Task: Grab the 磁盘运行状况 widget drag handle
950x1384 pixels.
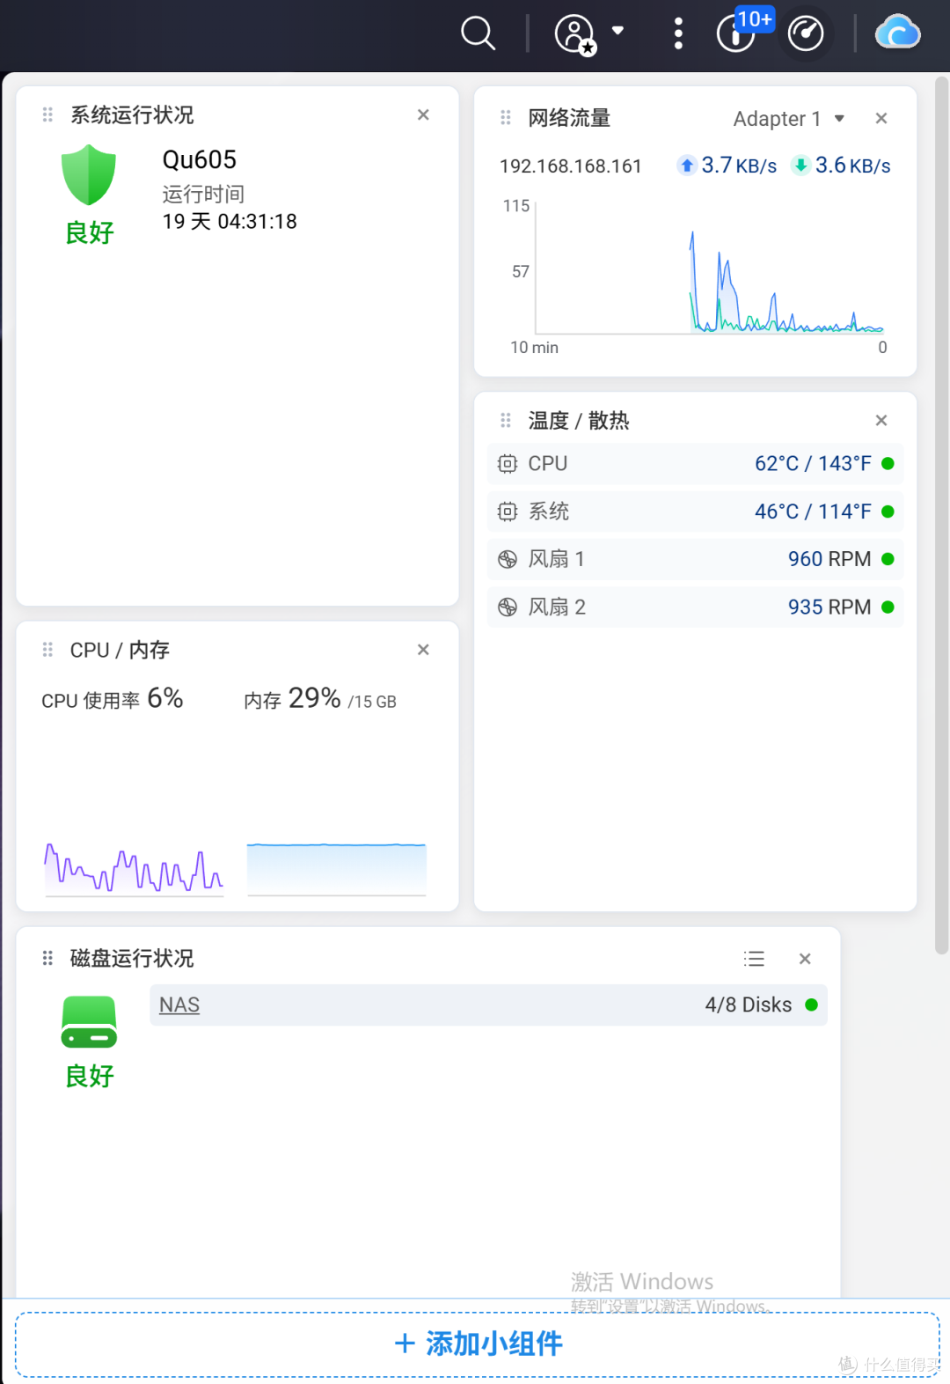Action: [x=47, y=958]
